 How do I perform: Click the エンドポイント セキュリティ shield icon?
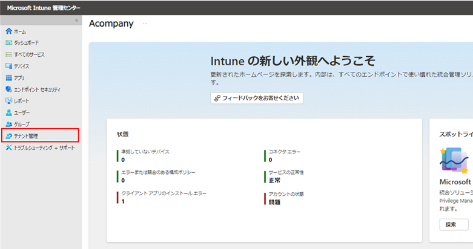[8, 89]
